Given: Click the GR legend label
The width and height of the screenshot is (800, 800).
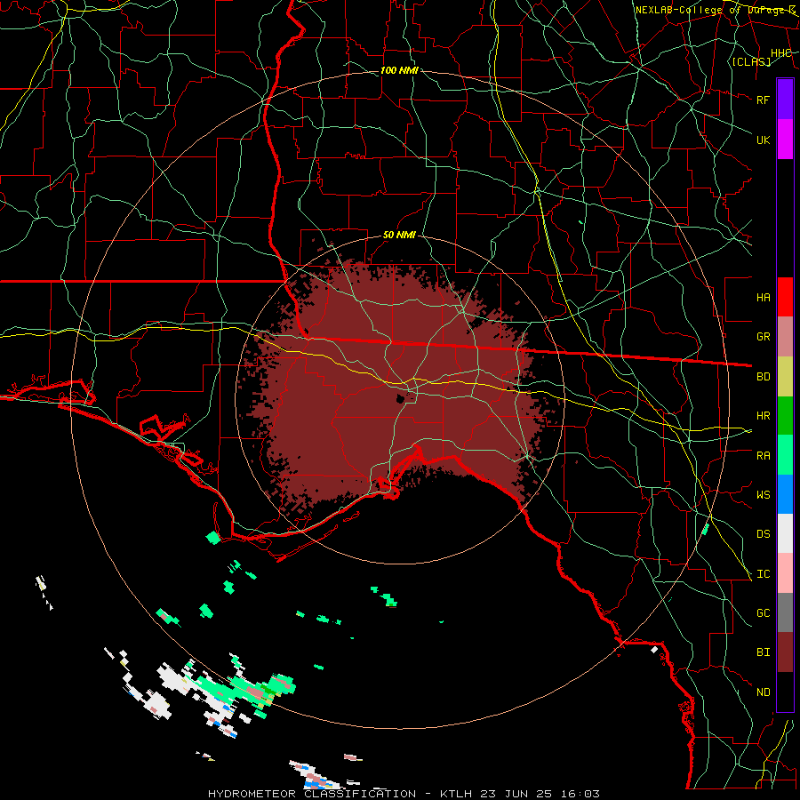Looking at the screenshot, I should click(764, 337).
